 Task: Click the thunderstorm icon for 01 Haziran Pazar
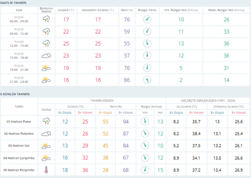(x=46, y=121)
